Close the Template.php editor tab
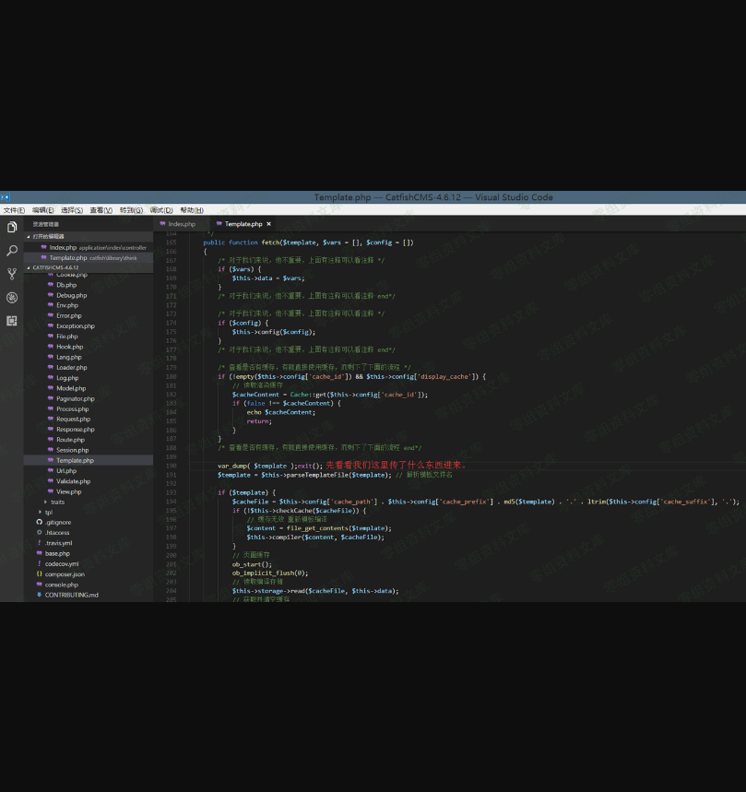Viewport: 746px width, 792px height. 268,224
